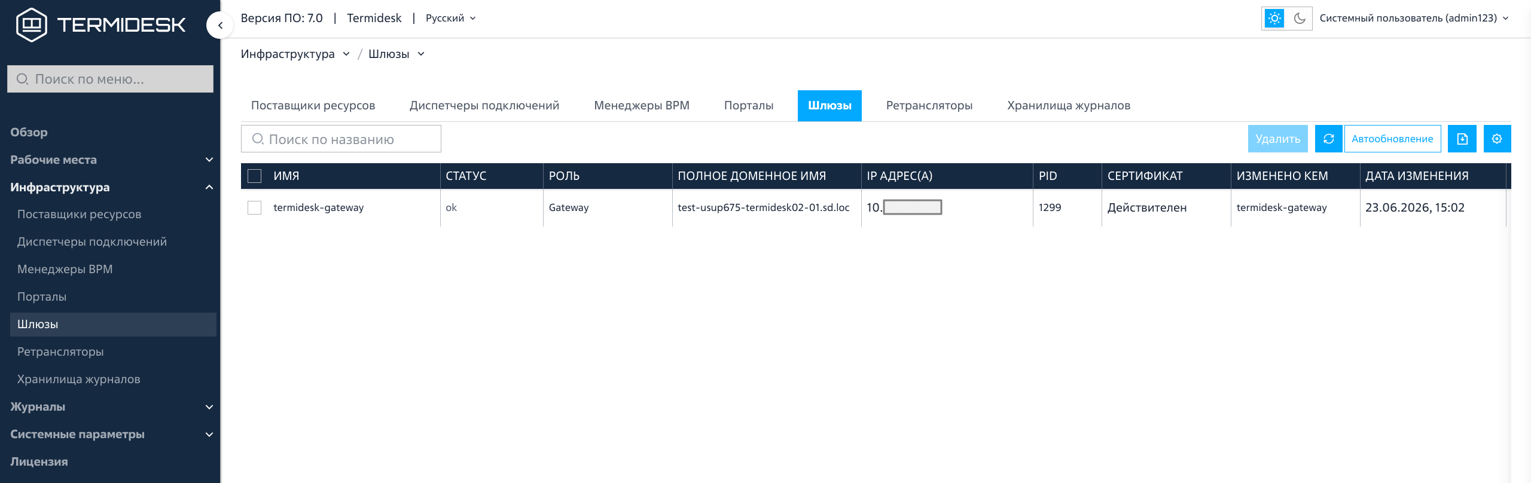Switch to dark theme moon icon
Viewport: 1531px width, 483px height.
(1299, 19)
